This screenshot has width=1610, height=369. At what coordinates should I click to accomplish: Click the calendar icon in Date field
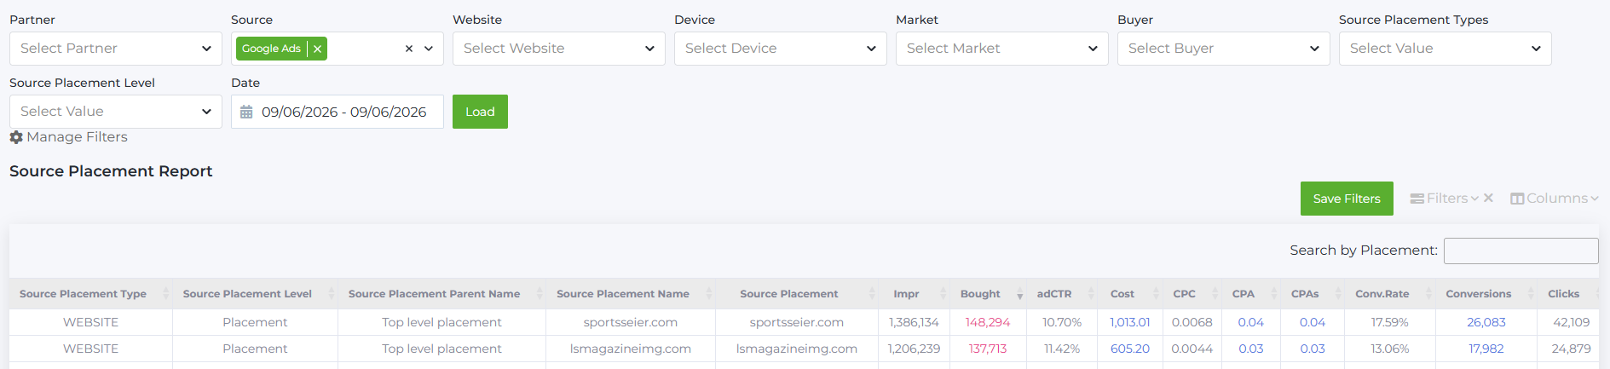pyautogui.click(x=246, y=112)
